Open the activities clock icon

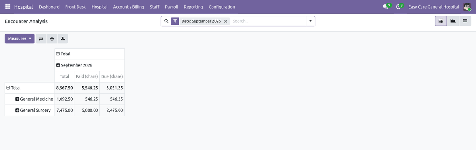coord(399,7)
